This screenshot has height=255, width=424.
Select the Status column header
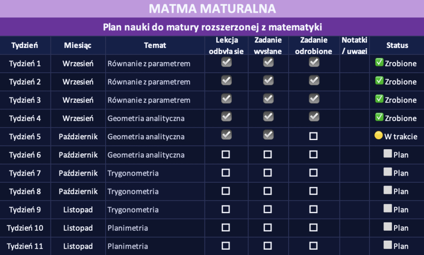(397, 45)
